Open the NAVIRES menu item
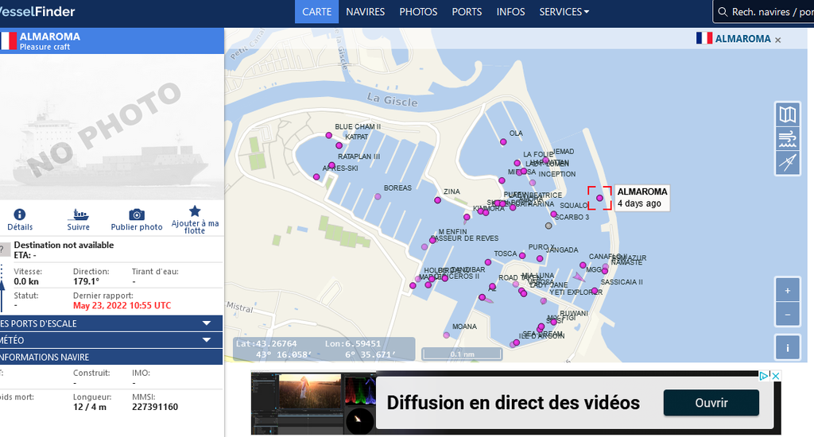 coord(366,11)
